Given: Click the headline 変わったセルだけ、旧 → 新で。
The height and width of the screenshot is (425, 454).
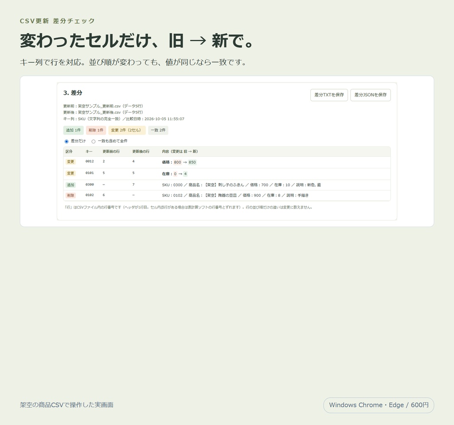Looking at the screenshot, I should click(x=137, y=40).
